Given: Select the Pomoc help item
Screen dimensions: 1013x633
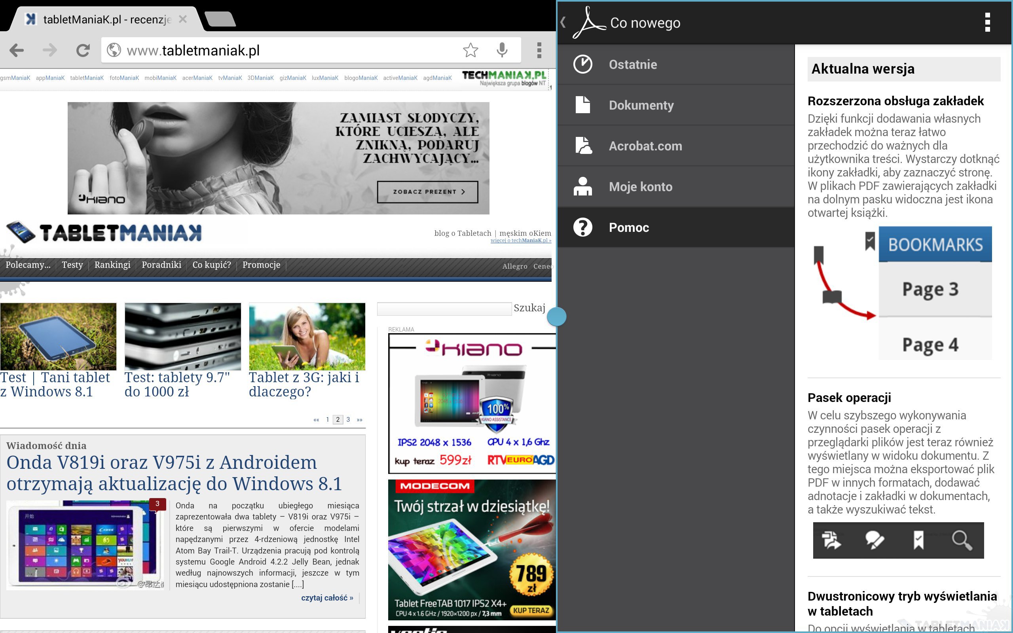Looking at the screenshot, I should (x=675, y=227).
